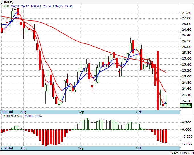
Task: Click the 0.200 MACD axis label
Action: pyautogui.click(x=187, y=122)
